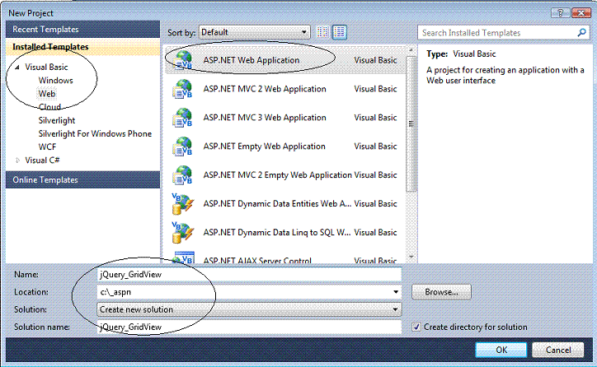Click the Dynamic Data Linq to SQL icon

183,233
